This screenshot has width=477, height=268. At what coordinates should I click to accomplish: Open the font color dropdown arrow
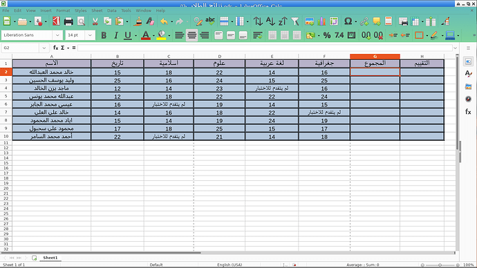coord(153,35)
